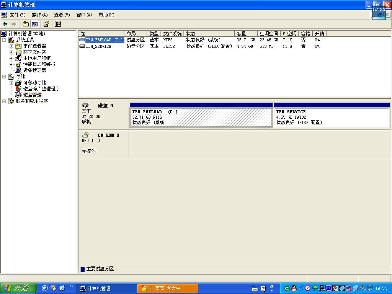Click the console icon left of 文件 menu
The height and width of the screenshot is (294, 392).
pos(4,15)
